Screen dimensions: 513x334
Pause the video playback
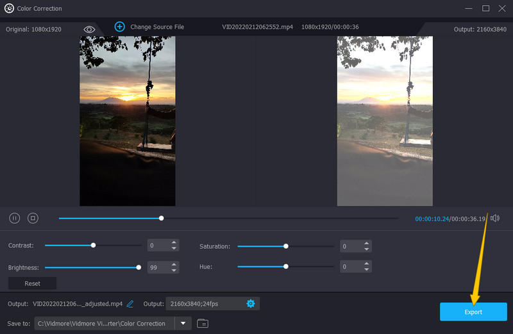click(x=14, y=218)
